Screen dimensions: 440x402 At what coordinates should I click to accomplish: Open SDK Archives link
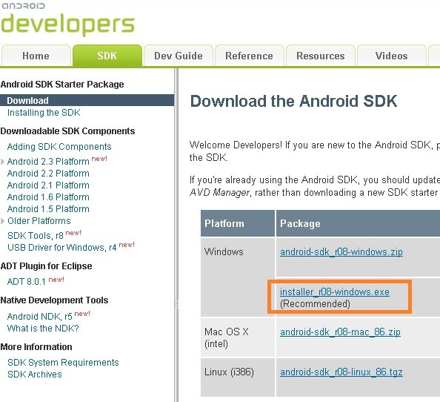[35, 375]
